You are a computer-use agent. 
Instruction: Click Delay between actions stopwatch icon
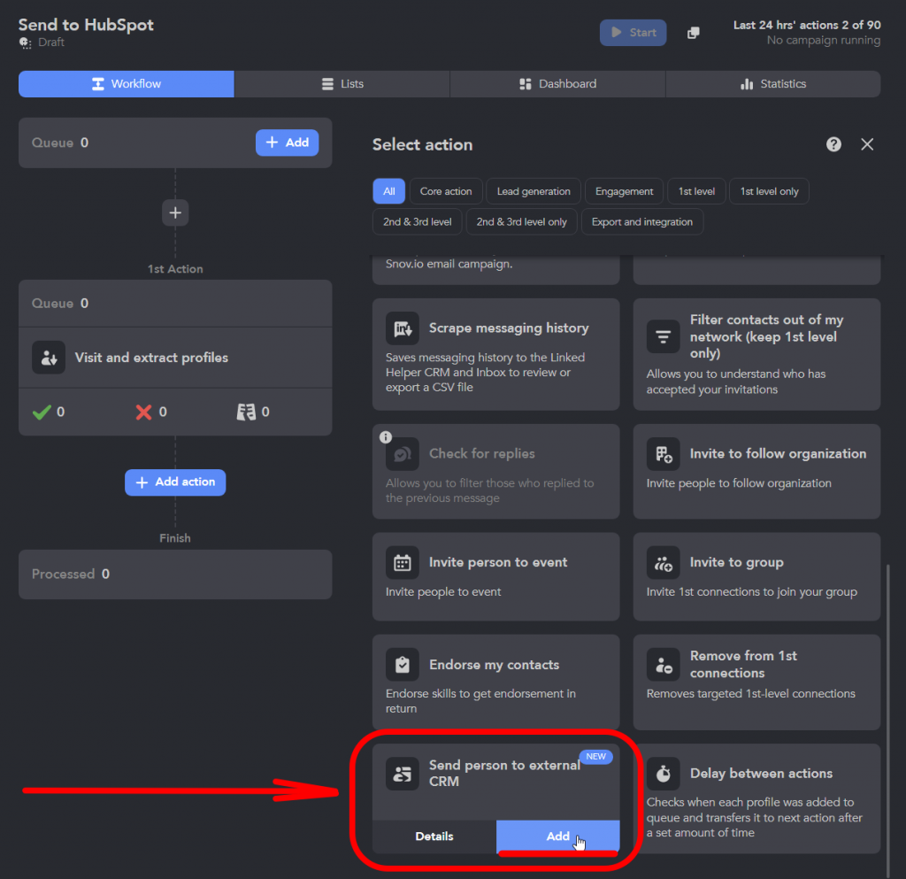(x=663, y=774)
